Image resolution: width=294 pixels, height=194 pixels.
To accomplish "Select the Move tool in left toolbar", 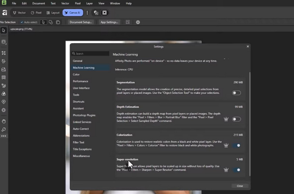I will (3, 30).
